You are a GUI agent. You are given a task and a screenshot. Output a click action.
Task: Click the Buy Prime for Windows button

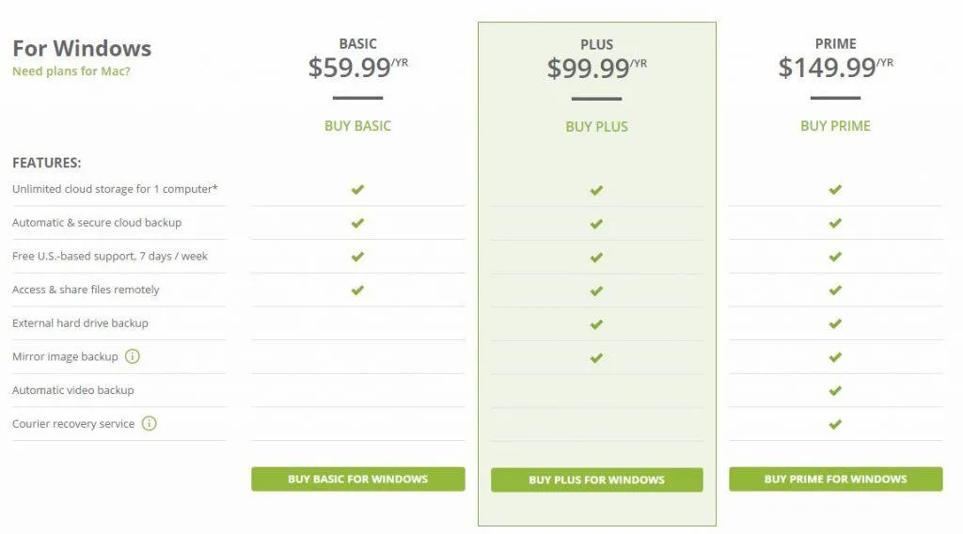pyautogui.click(x=836, y=479)
